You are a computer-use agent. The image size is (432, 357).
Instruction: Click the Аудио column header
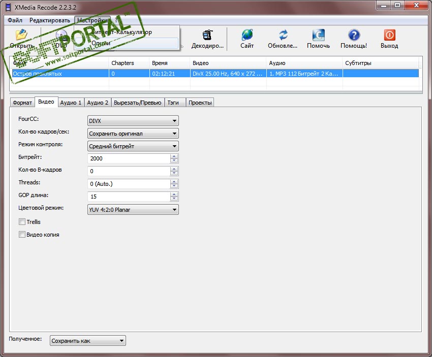coord(304,63)
